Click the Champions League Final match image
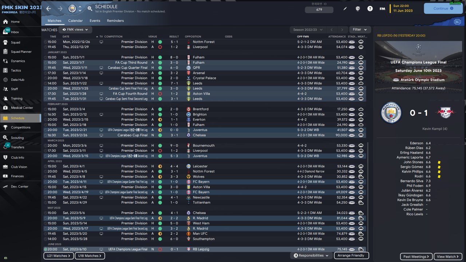466x262 pixels. pyautogui.click(x=418, y=67)
